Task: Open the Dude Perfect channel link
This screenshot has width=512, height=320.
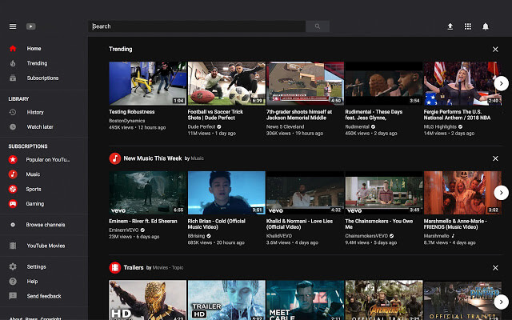Action: click(x=202, y=126)
